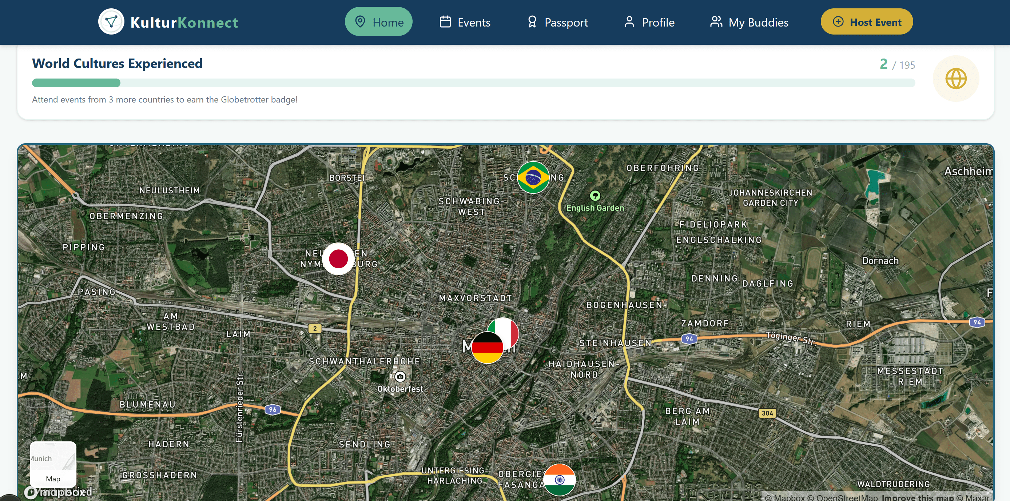The image size is (1010, 501).
Task: Click the gold globe badge icon
Action: (x=955, y=79)
